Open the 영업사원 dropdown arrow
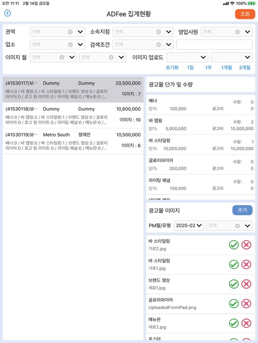Image resolution: width=258 pixels, height=343 pixels. click(247, 32)
